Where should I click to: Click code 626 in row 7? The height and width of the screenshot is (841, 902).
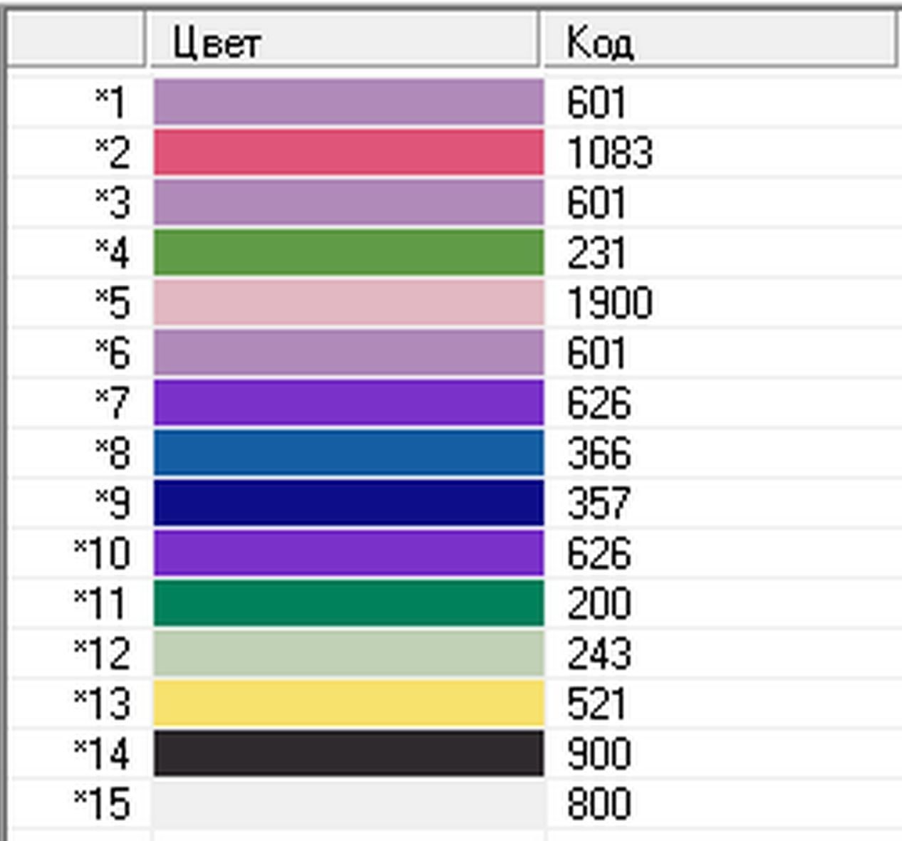coord(599,403)
